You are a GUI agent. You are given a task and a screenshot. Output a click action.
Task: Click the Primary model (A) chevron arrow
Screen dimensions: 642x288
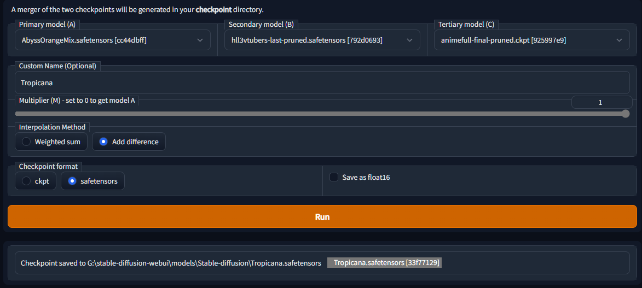[200, 40]
